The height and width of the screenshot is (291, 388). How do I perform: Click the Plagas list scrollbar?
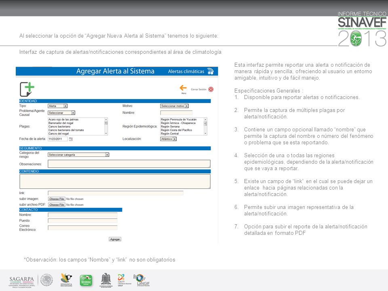(106, 127)
